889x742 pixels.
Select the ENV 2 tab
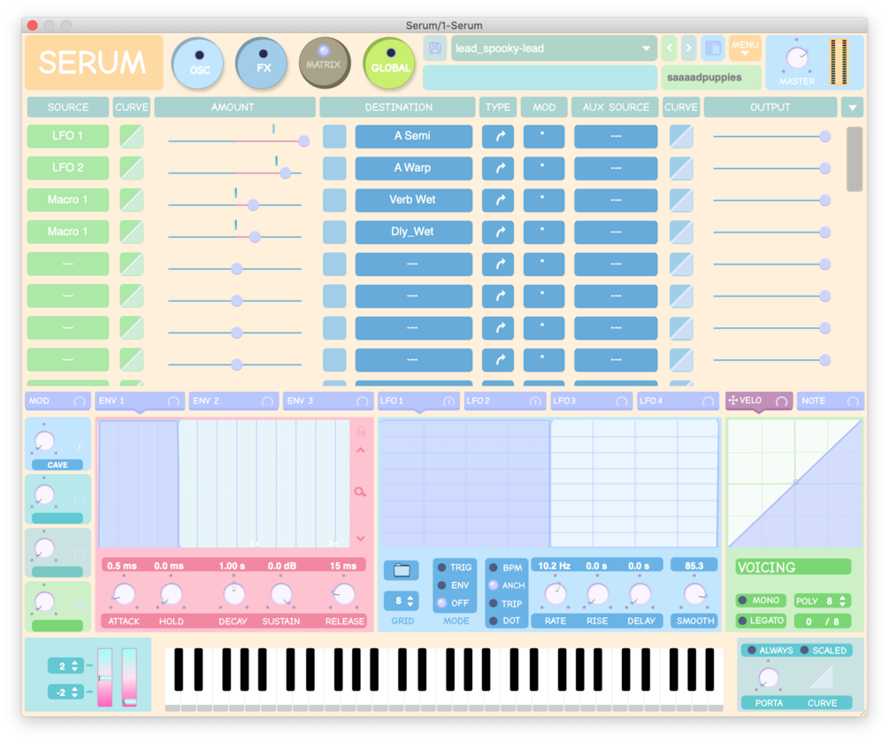233,401
